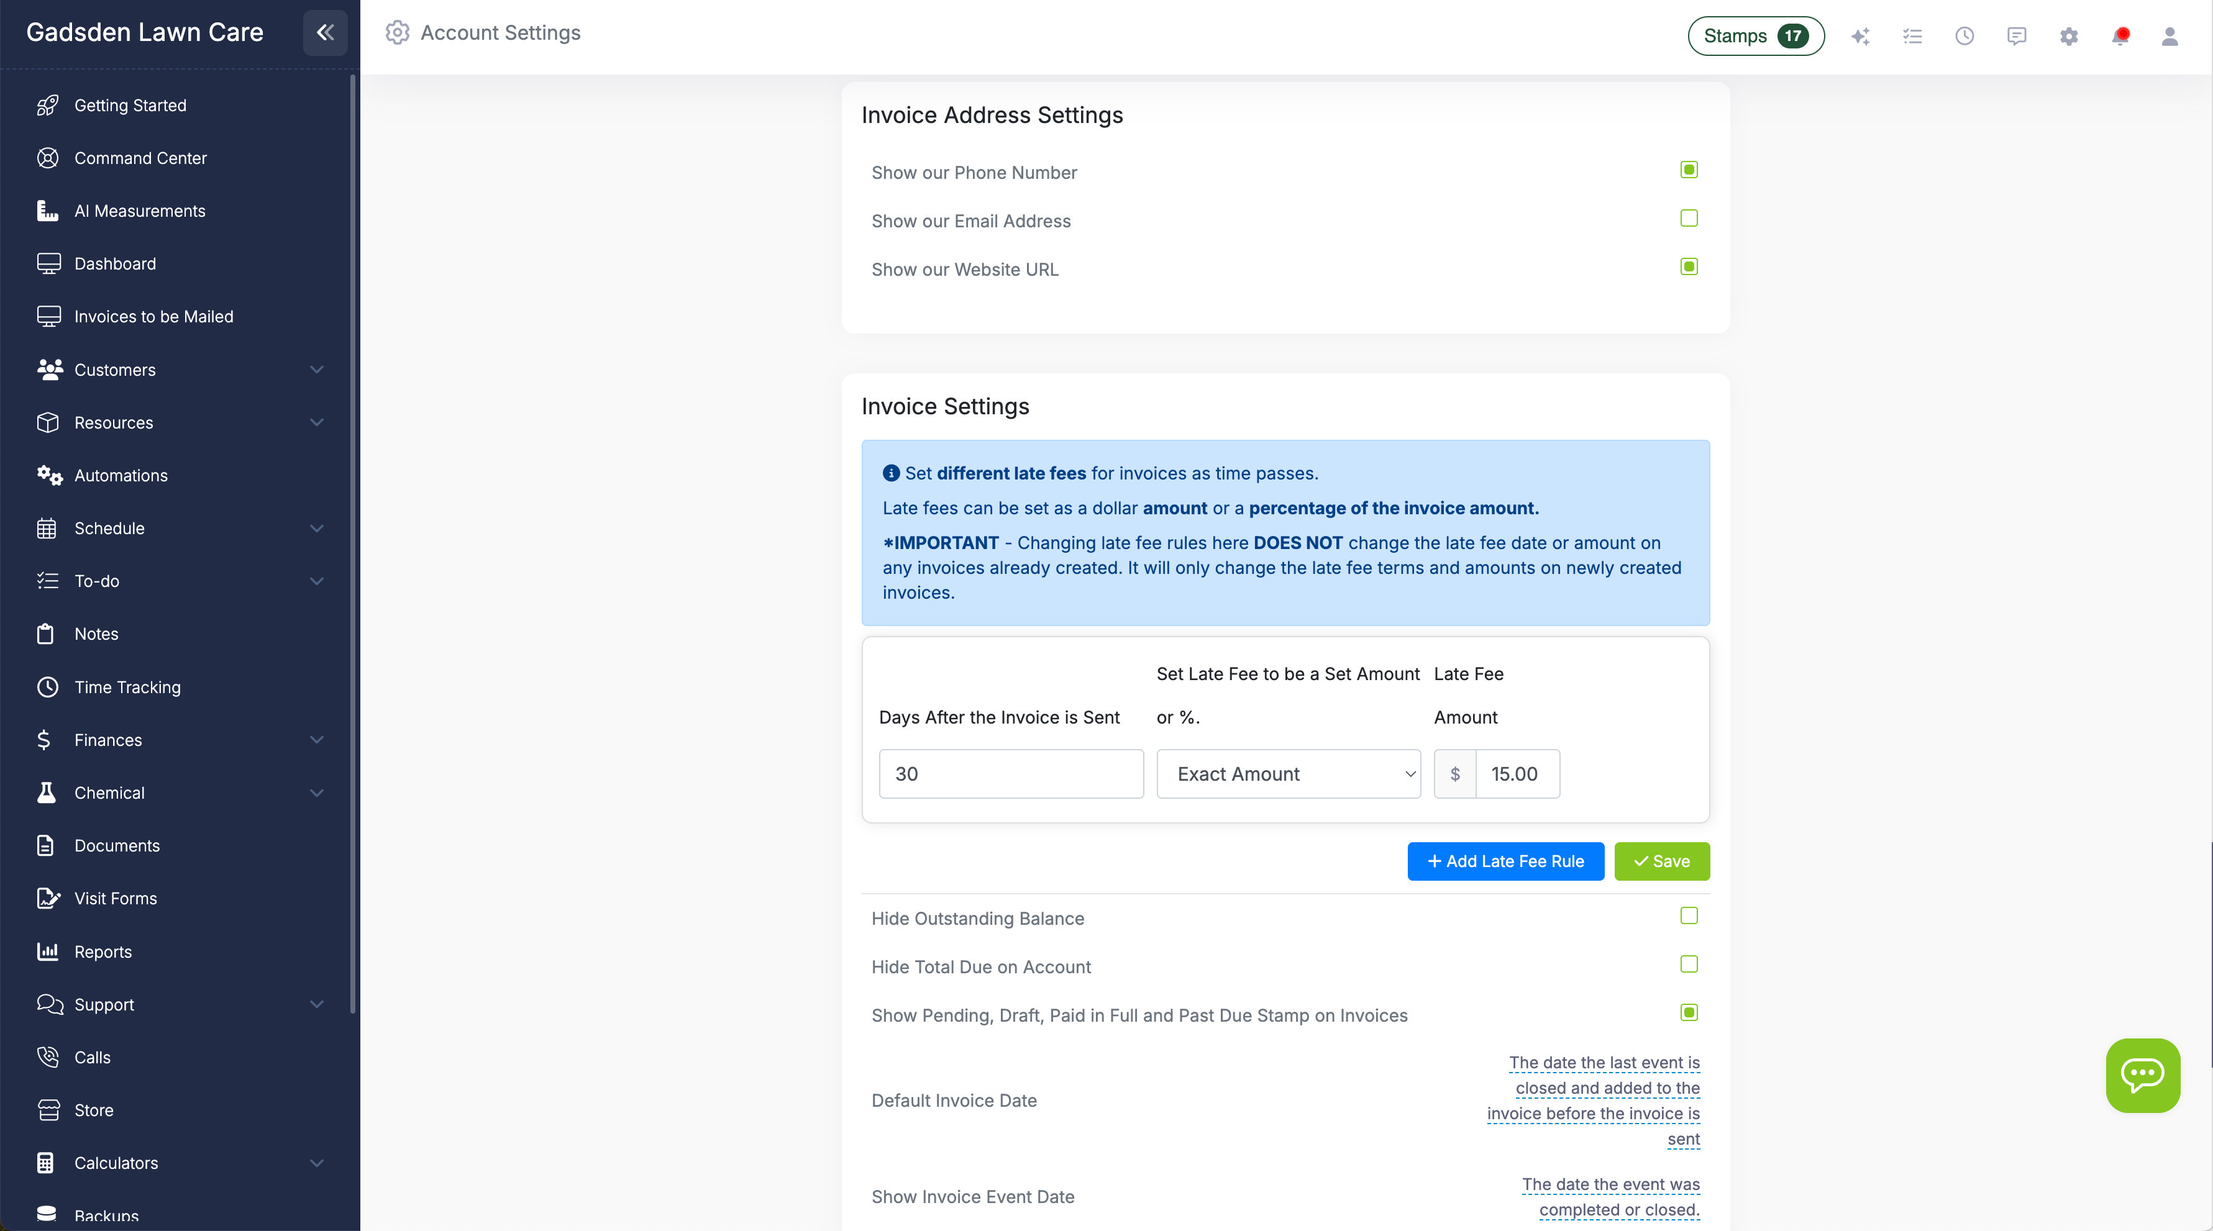Open the AI assistant sparkles icon
The height and width of the screenshot is (1231, 2213).
[x=1861, y=36]
